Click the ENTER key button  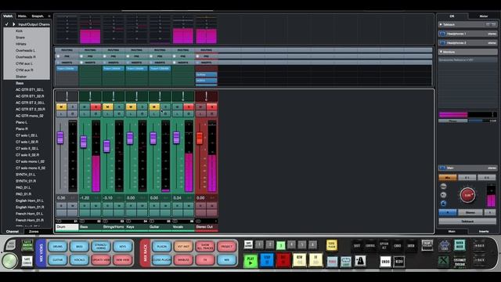coord(411,246)
